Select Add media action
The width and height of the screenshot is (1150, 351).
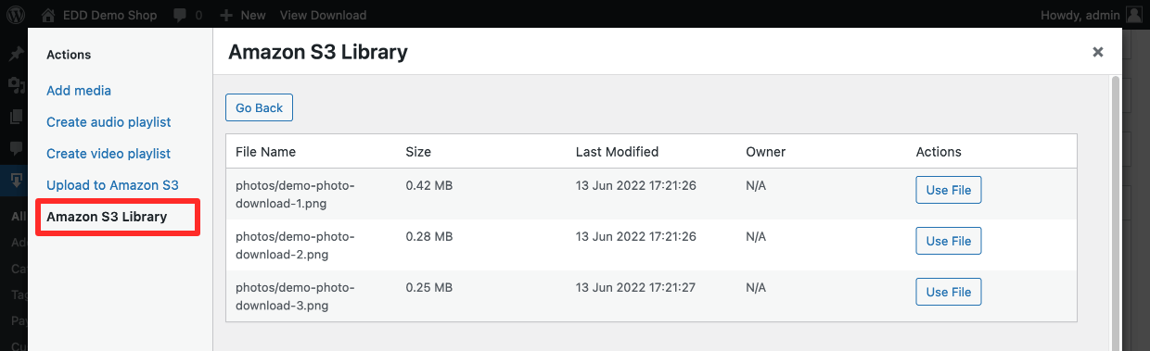point(79,91)
